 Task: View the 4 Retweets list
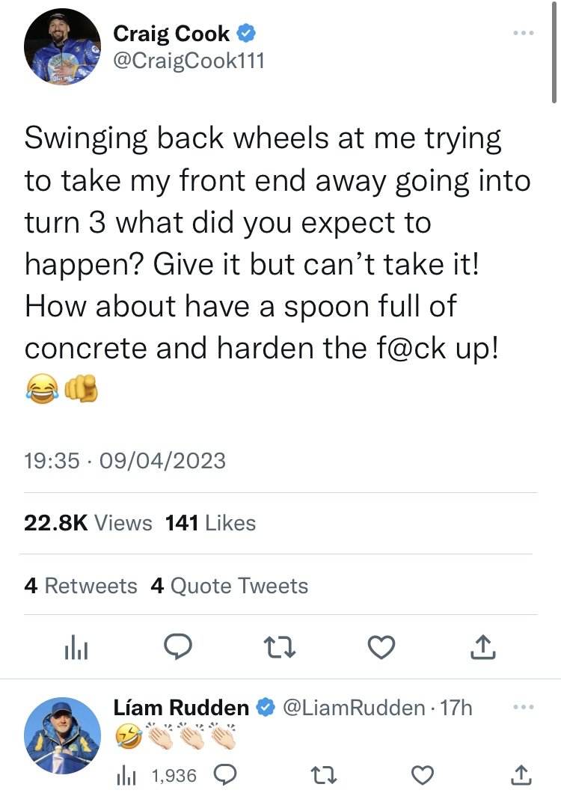click(x=81, y=585)
